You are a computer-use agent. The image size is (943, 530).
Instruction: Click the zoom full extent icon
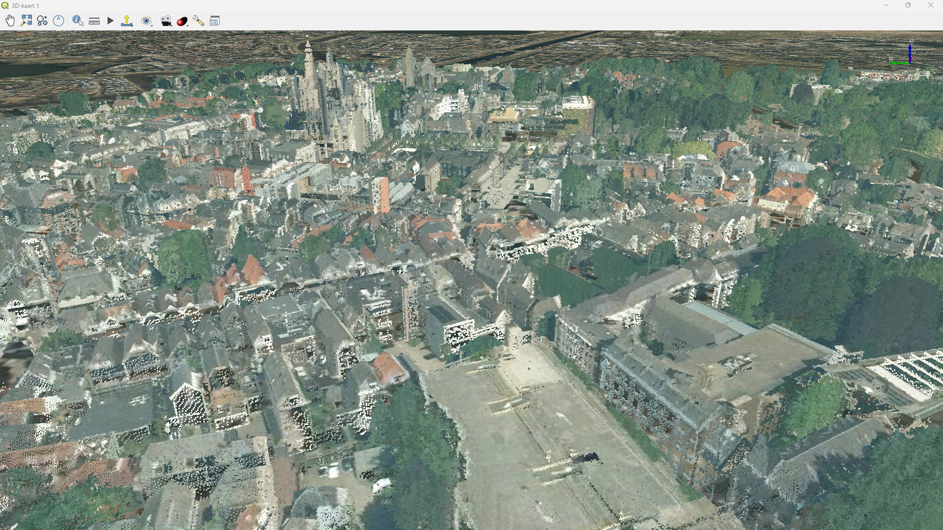pos(27,21)
